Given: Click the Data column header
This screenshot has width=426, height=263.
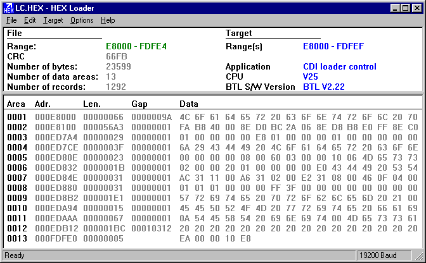Looking at the screenshot, I should [x=189, y=104].
